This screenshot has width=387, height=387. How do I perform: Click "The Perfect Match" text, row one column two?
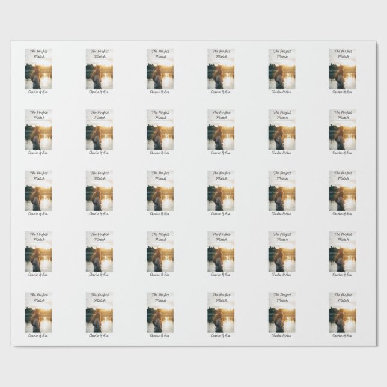[x=100, y=54]
